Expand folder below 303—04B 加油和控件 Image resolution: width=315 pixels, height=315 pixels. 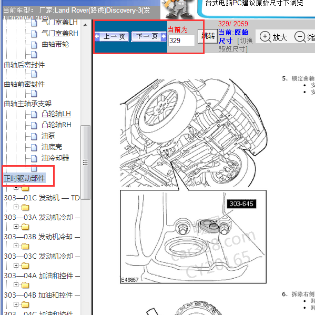[16, 304]
